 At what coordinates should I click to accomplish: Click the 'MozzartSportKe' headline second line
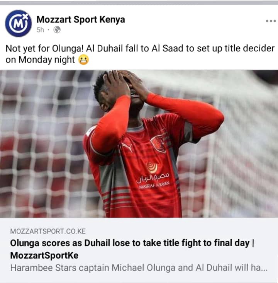click(44, 256)
